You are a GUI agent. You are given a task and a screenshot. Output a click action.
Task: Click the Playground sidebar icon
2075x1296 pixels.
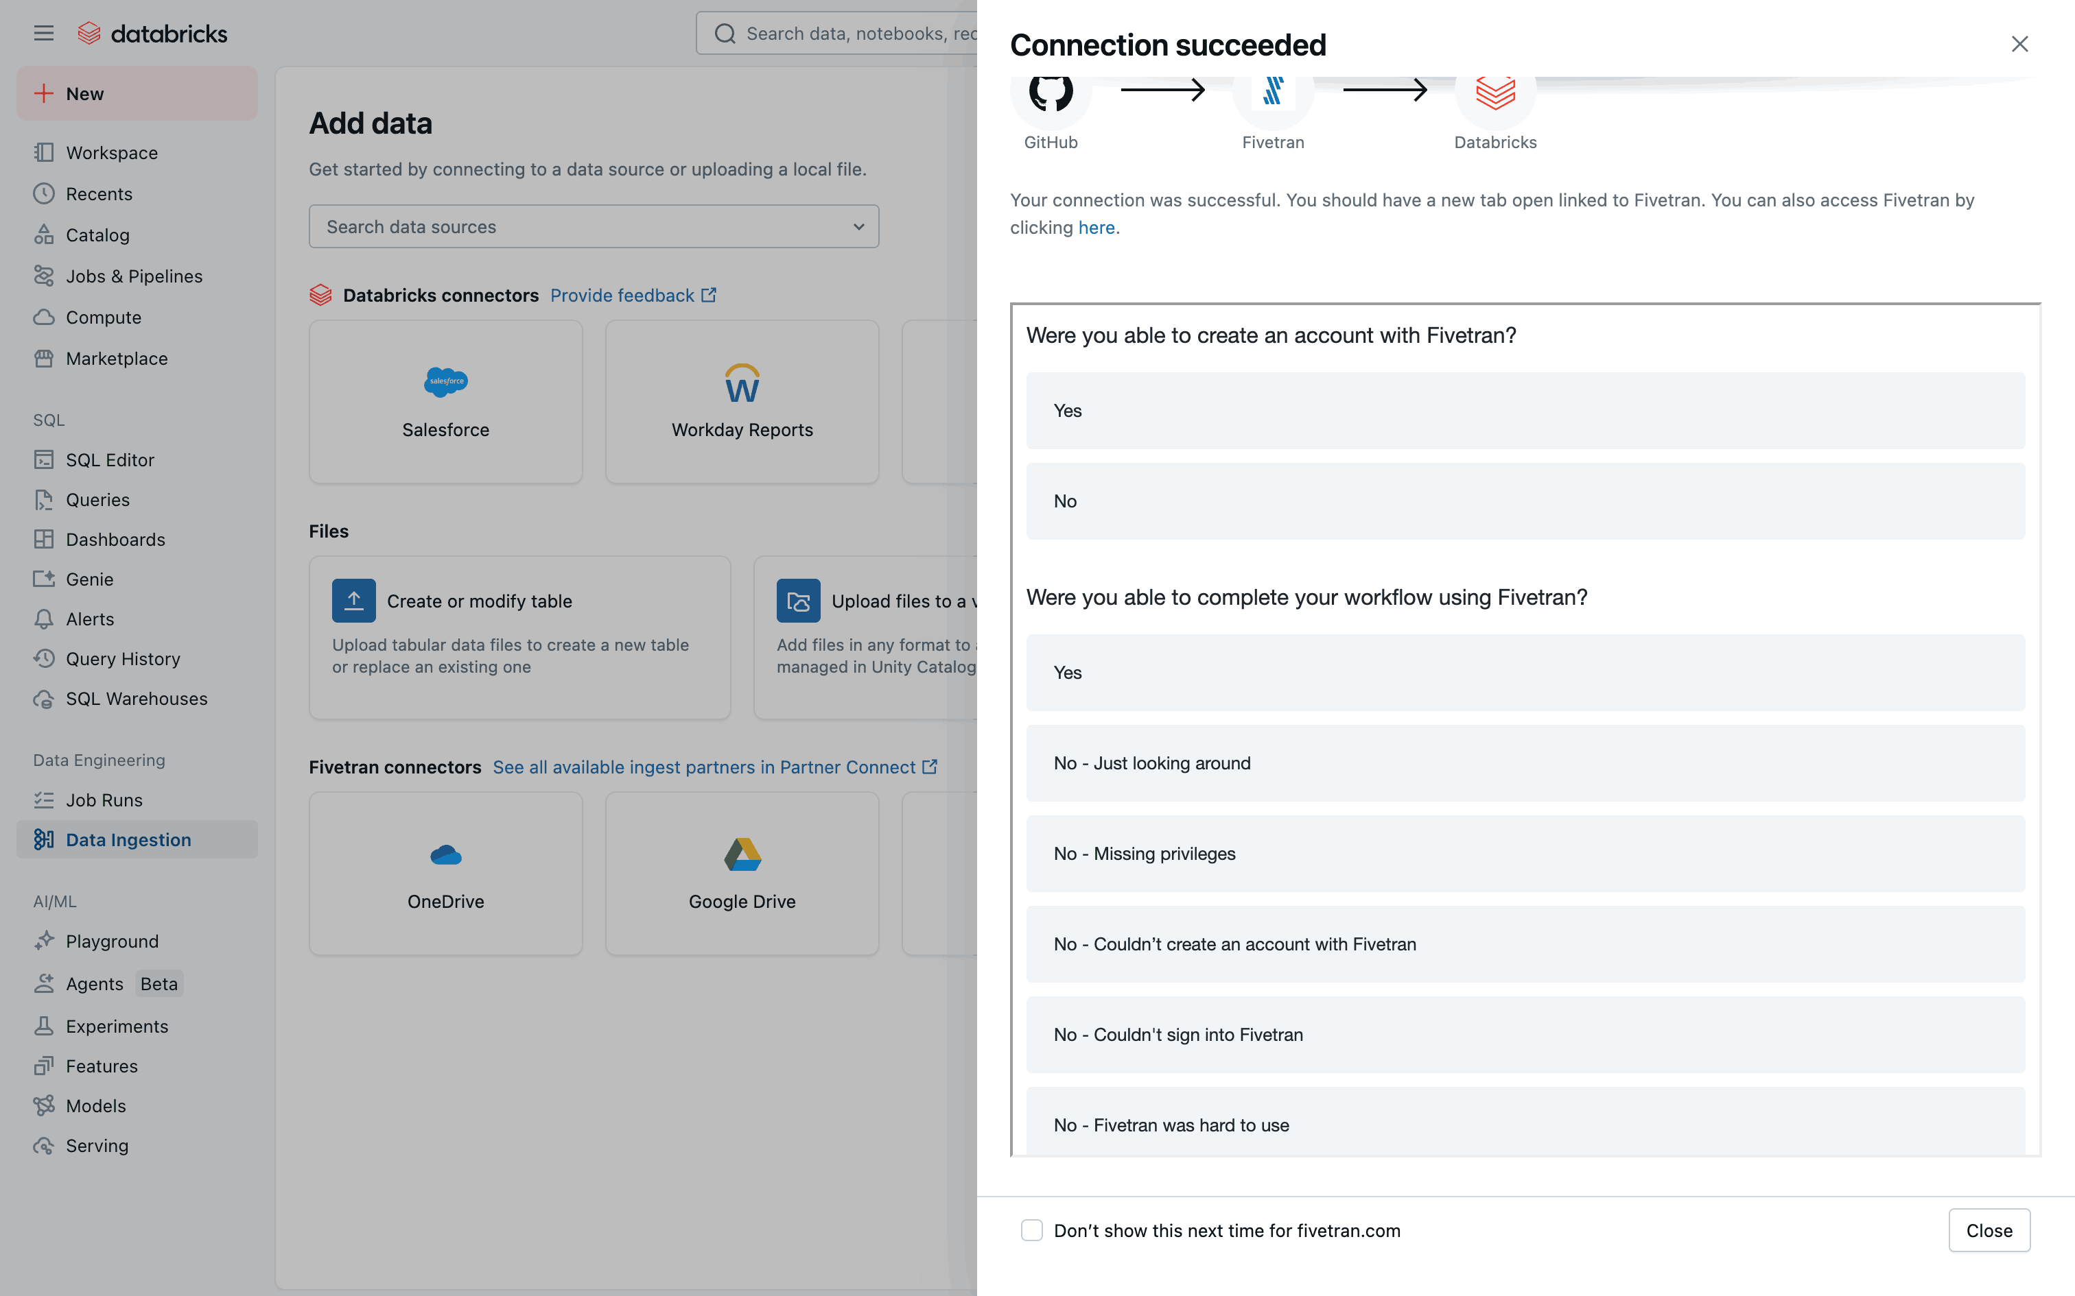point(44,941)
